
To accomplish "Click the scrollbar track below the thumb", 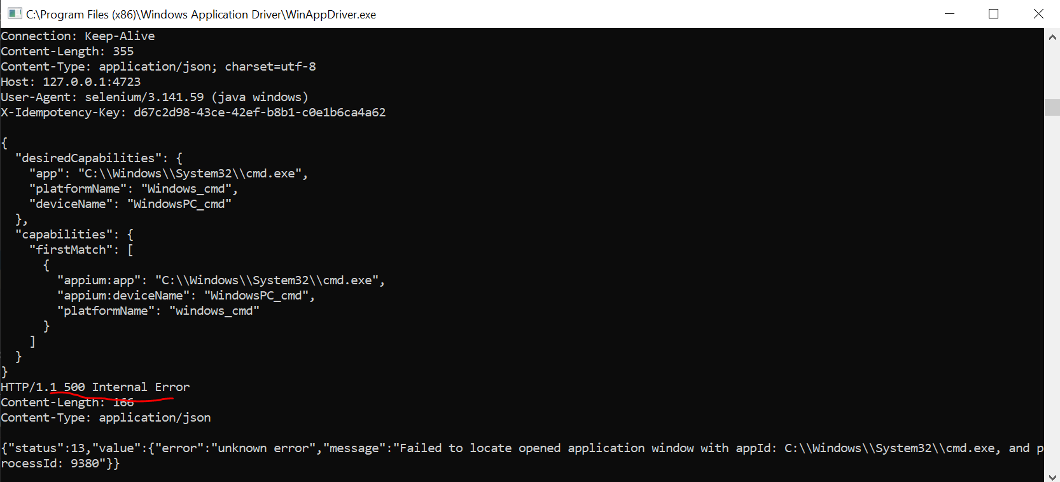I will pyautogui.click(x=1053, y=286).
